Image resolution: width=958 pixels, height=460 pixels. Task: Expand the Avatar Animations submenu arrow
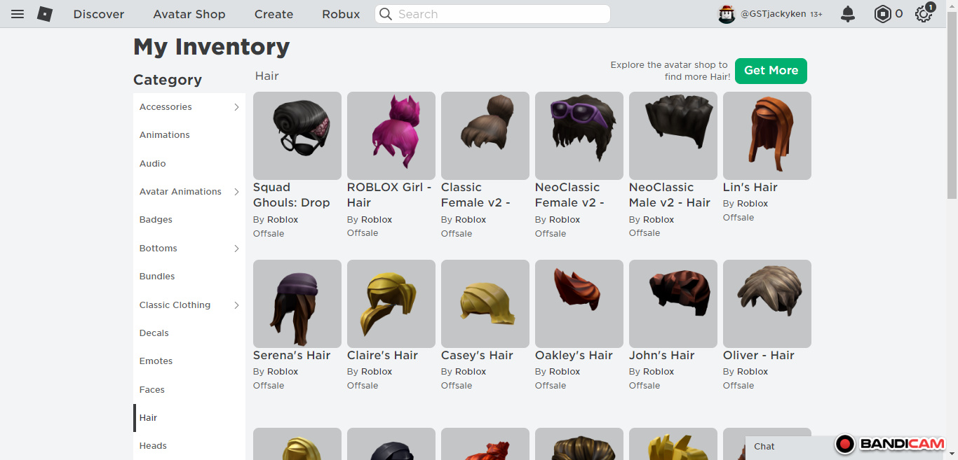pyautogui.click(x=236, y=192)
